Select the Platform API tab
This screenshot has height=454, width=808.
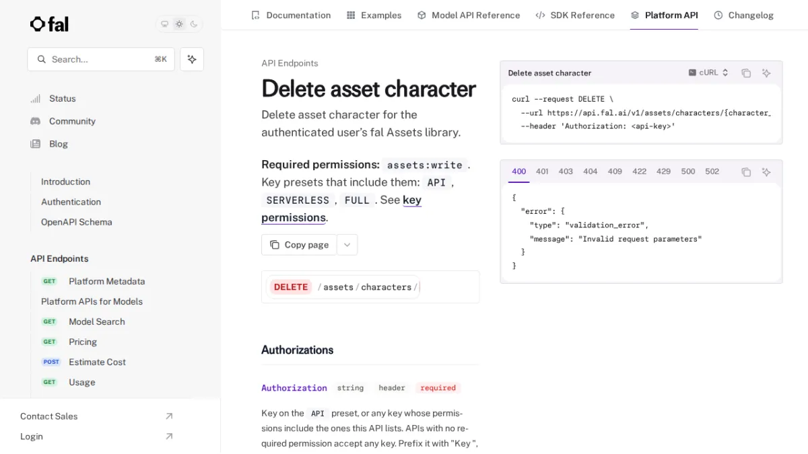[664, 15]
